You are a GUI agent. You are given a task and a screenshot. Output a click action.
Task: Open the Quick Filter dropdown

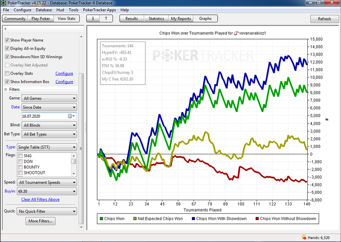(47, 211)
